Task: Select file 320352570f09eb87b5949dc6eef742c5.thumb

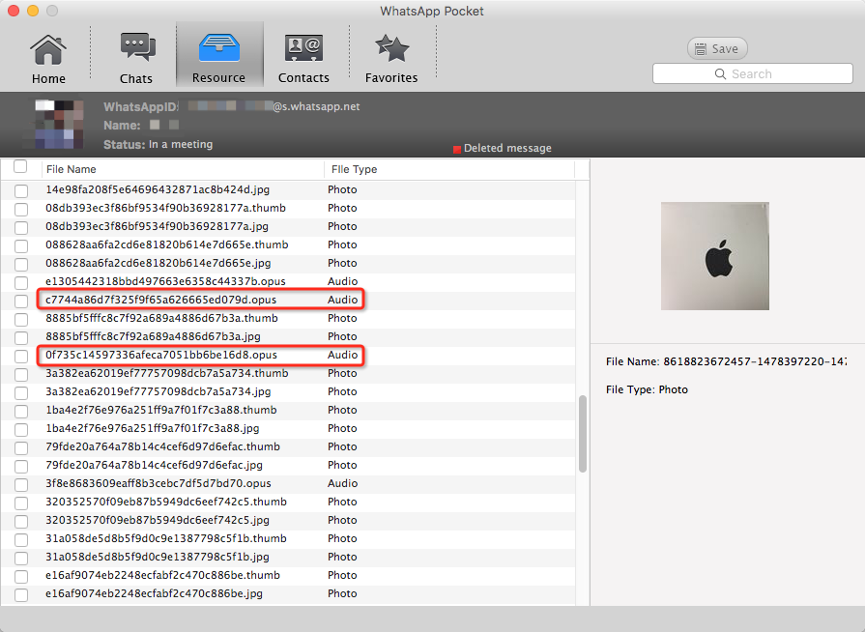Action: coord(166,502)
